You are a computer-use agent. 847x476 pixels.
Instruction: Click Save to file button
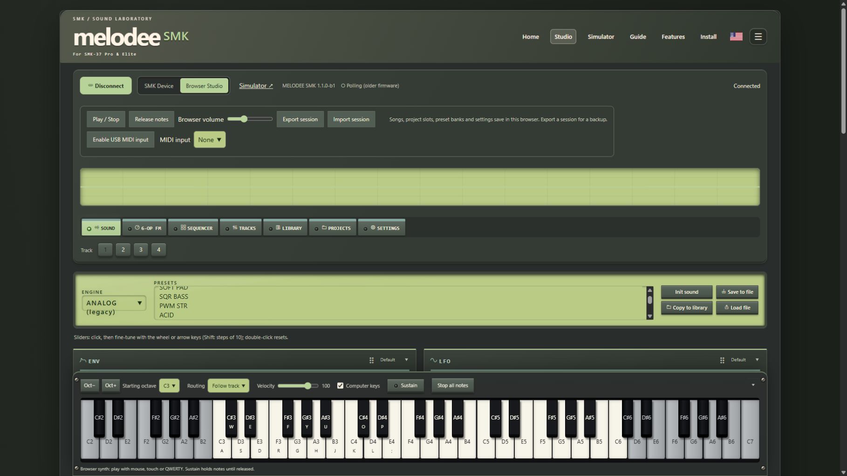coord(737,292)
